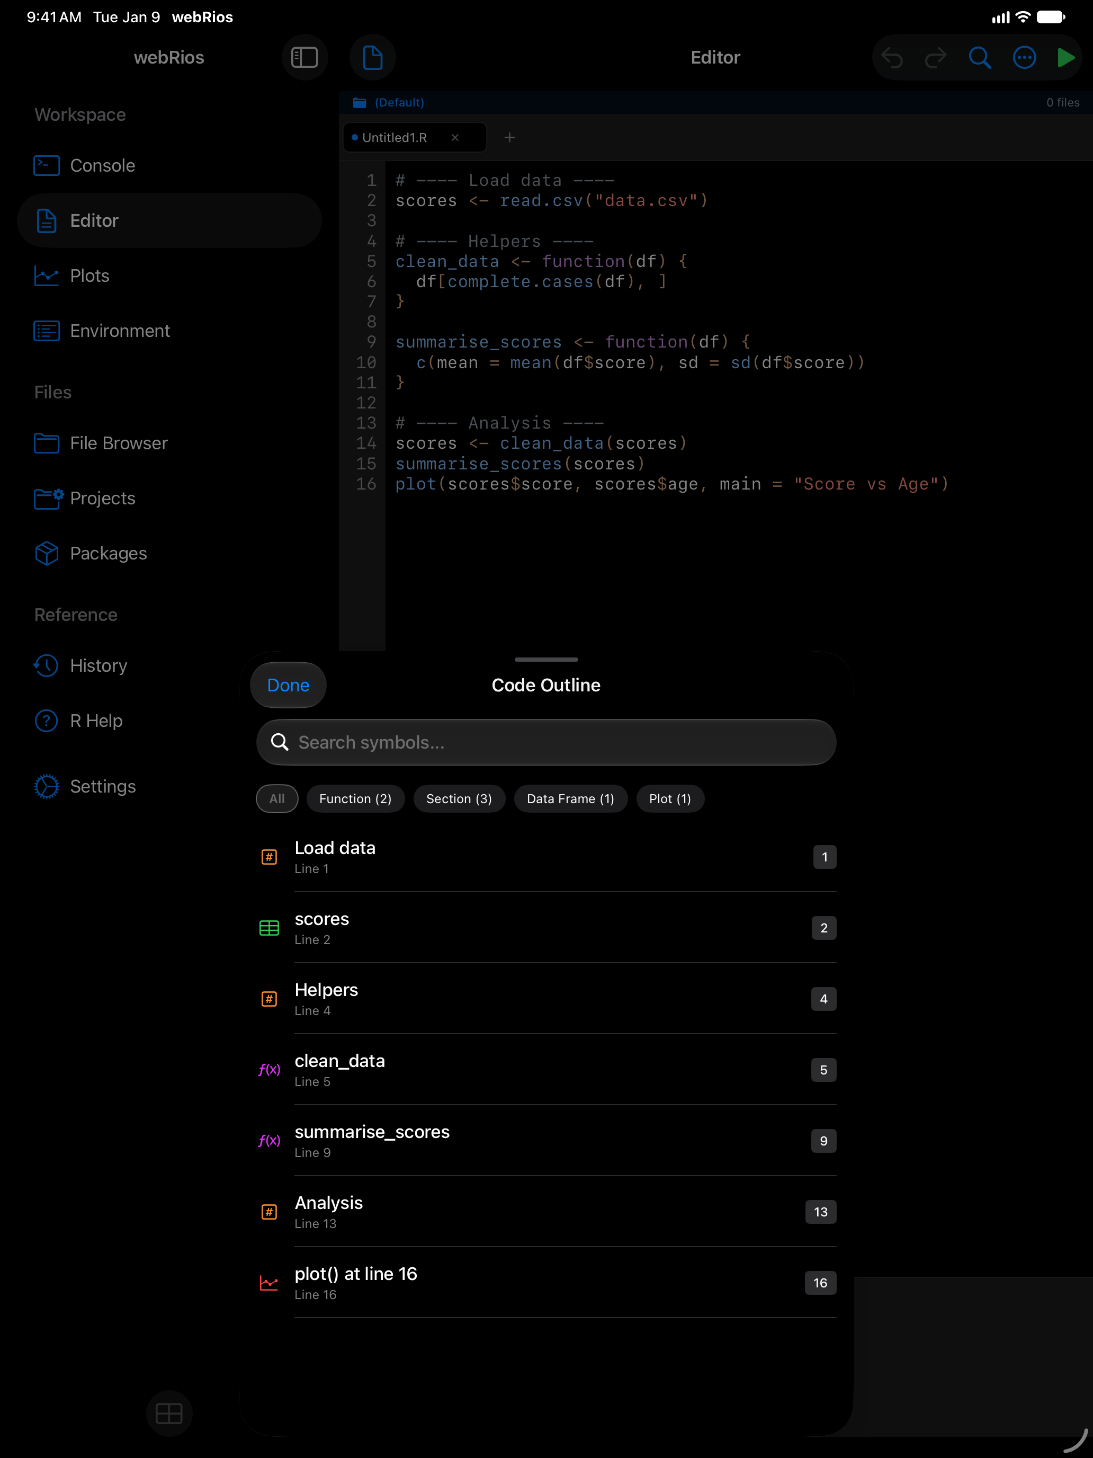
Task: Open Packages in the sidebar
Action: coord(169,554)
